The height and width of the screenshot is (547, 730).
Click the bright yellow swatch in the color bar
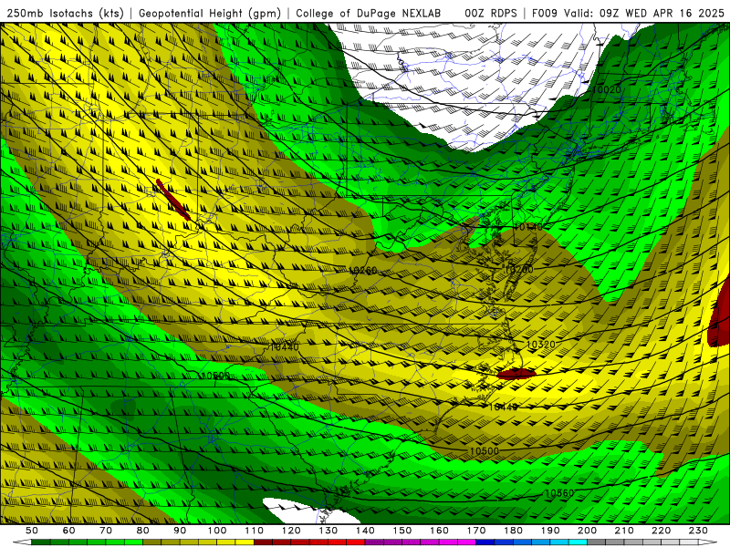[245, 542]
